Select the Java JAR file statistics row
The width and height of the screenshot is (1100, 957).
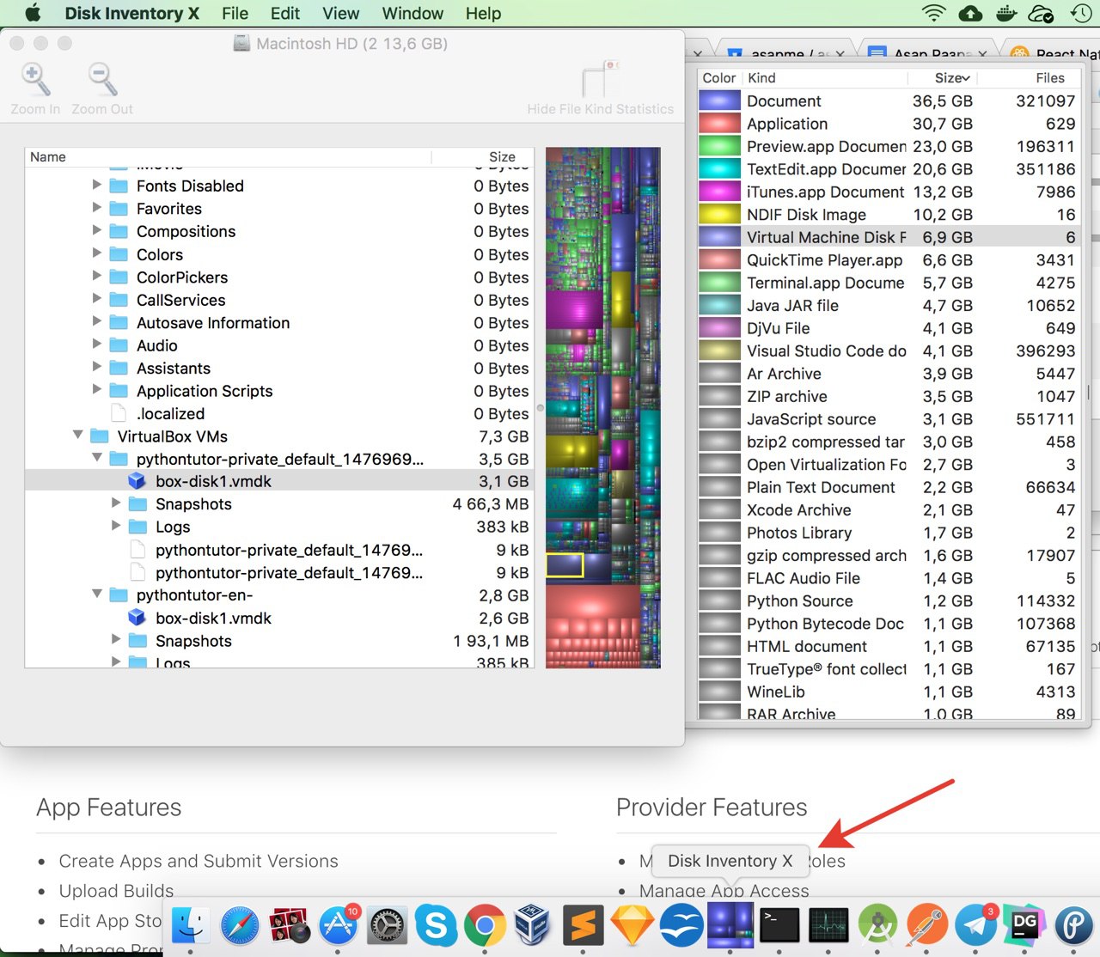(889, 305)
